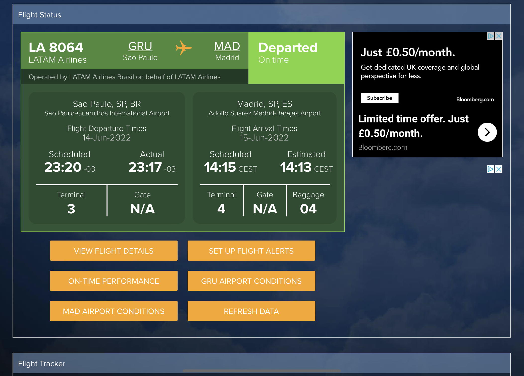Click the arrow circle on Bloomberg ad

(487, 132)
